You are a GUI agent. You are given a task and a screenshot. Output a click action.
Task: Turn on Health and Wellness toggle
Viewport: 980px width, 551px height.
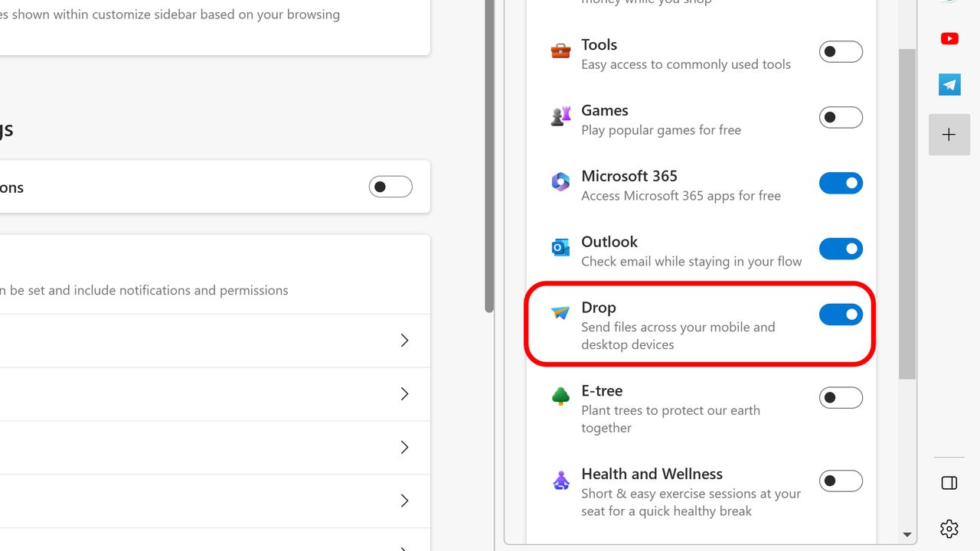pos(841,481)
